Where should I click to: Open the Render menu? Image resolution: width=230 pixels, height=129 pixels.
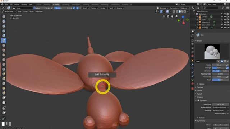pyautogui.click(x=17, y=4)
